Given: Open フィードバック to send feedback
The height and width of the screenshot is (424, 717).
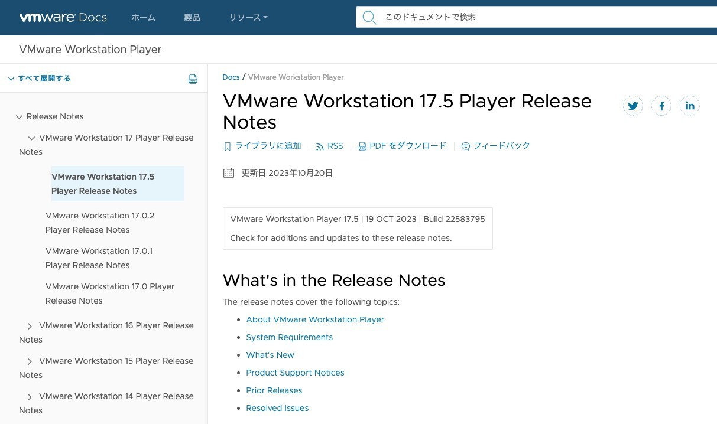Looking at the screenshot, I should [x=495, y=146].
